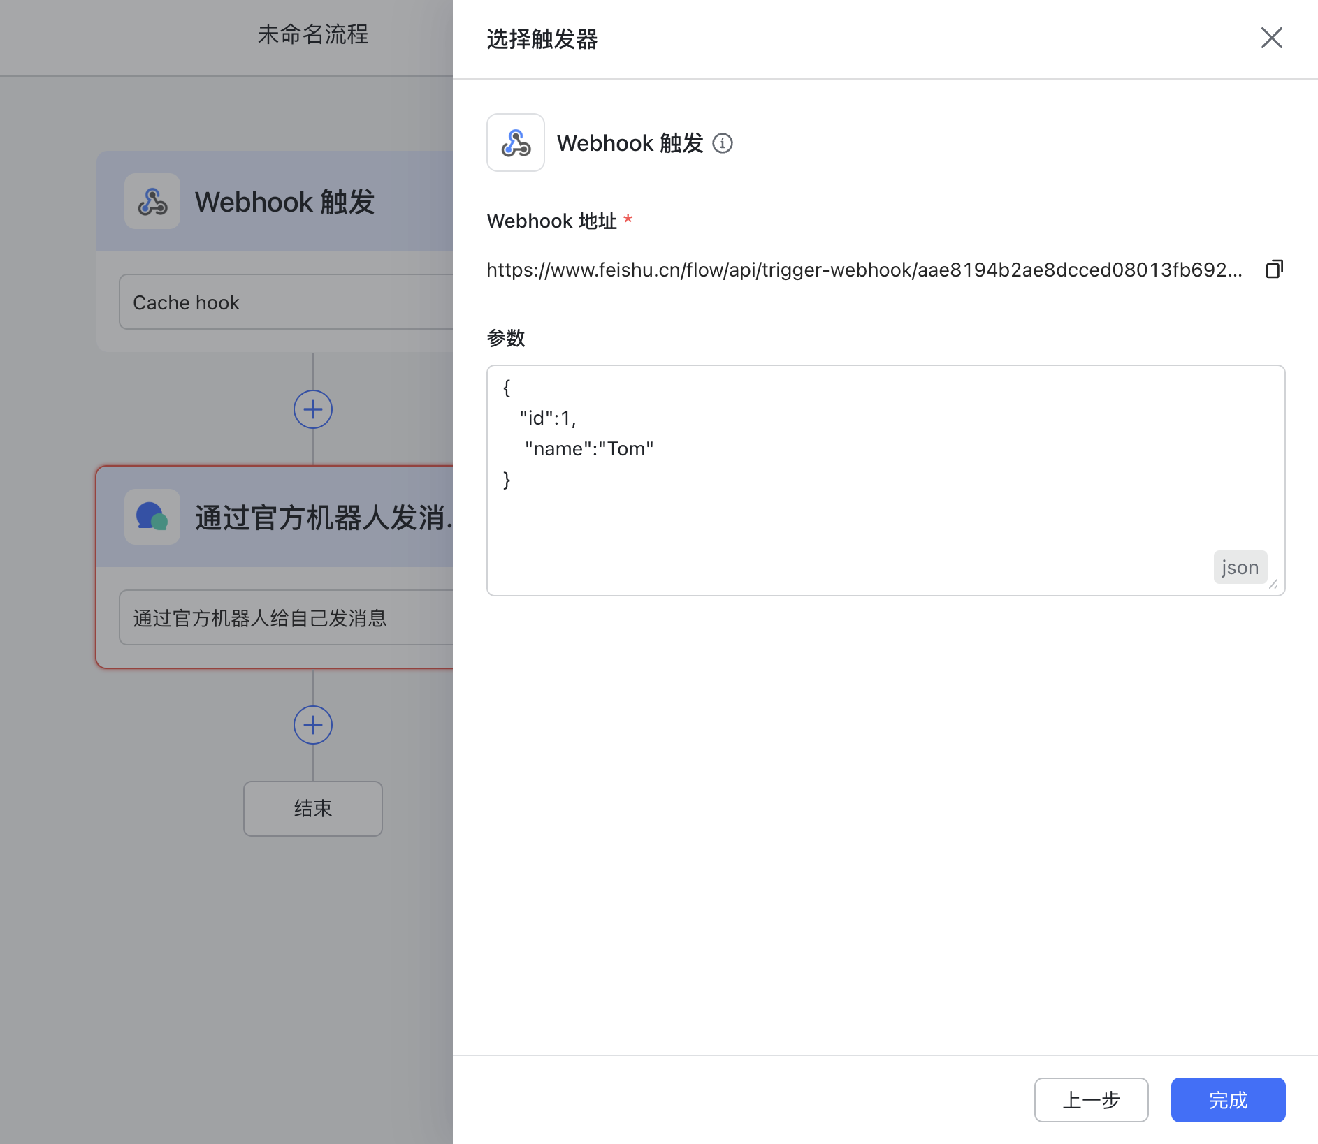Click the json format badge

click(x=1240, y=567)
